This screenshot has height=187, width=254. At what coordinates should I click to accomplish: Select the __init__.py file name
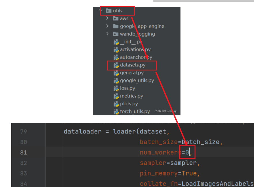click(x=131, y=42)
